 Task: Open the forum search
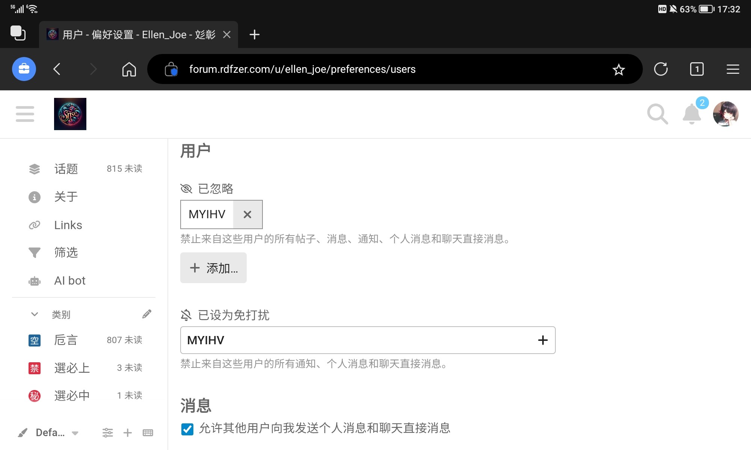point(658,114)
